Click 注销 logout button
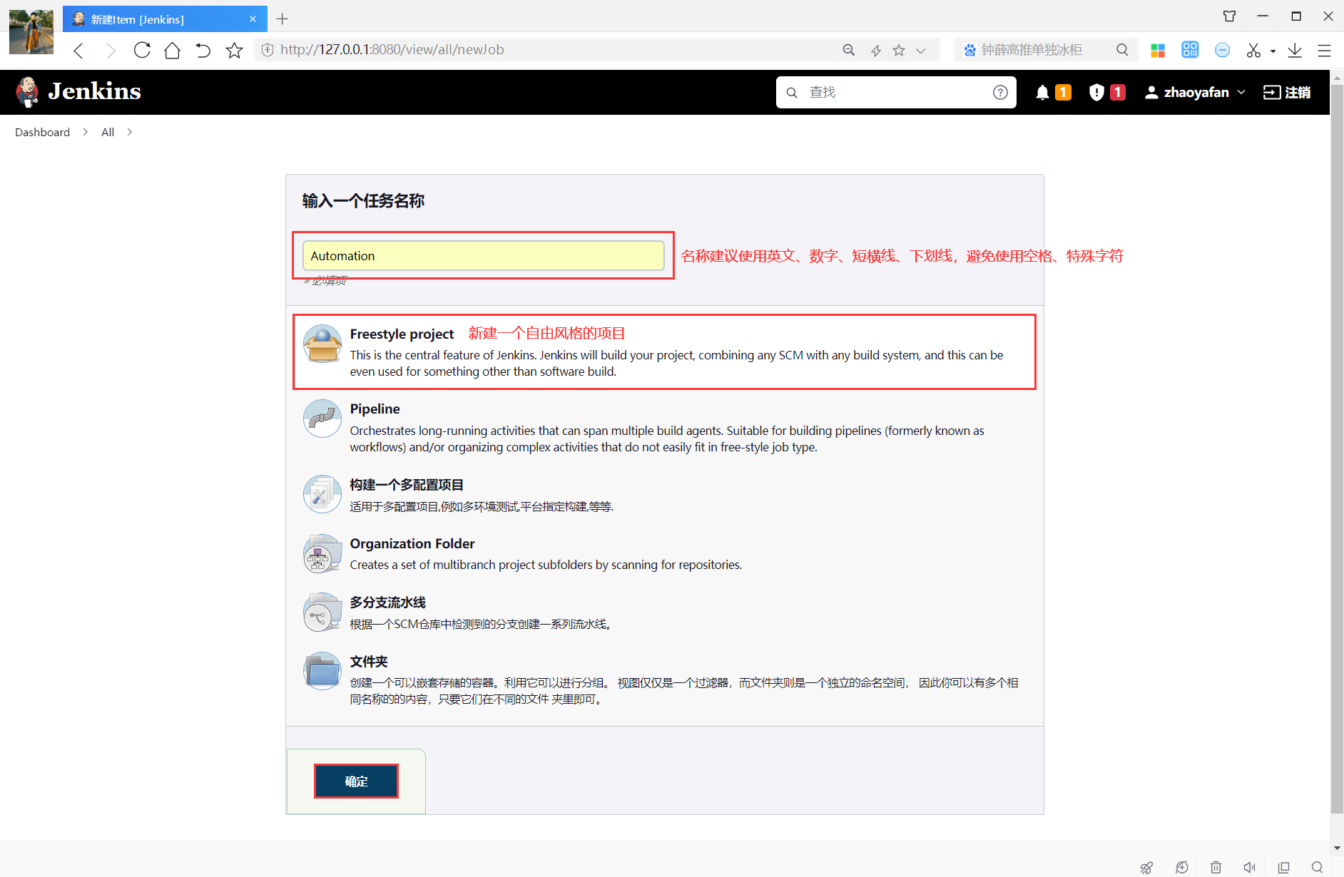This screenshot has width=1344, height=877. (x=1286, y=92)
